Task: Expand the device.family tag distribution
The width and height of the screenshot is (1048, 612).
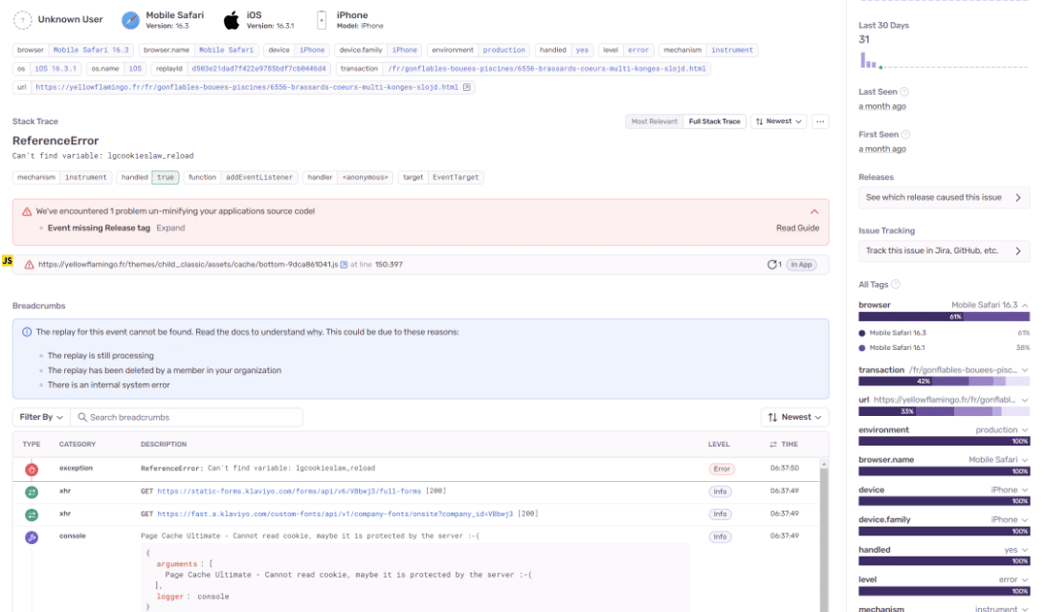Action: tap(1025, 520)
